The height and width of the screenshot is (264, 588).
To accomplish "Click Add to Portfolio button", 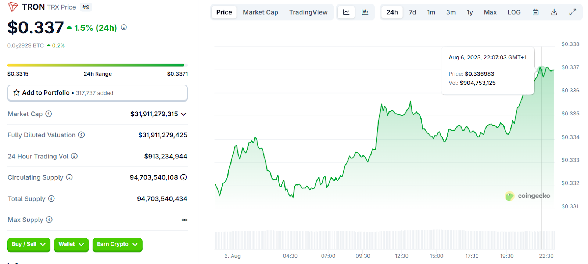I will (x=97, y=93).
